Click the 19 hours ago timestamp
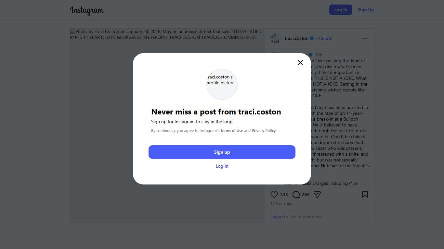444x249 pixels. click(282, 203)
